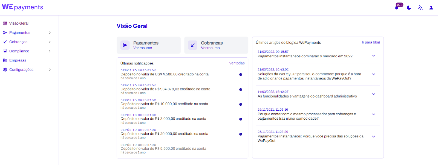Click the 99+ notification count badge
The width and height of the screenshot is (438, 165).
pos(399,5)
